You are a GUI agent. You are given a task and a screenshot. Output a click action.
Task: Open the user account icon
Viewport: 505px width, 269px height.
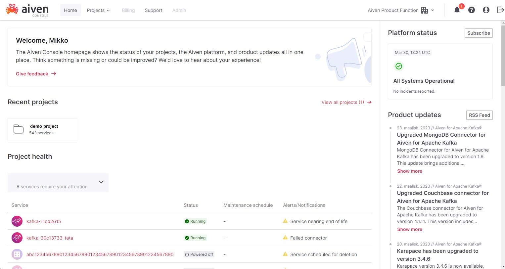coord(486,10)
